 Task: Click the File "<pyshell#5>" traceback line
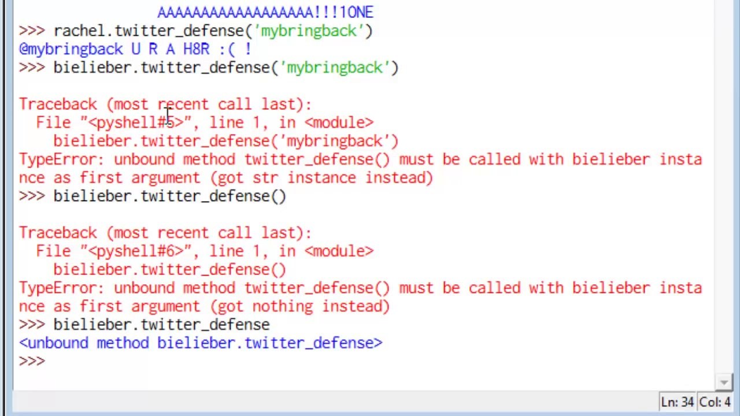pos(205,122)
